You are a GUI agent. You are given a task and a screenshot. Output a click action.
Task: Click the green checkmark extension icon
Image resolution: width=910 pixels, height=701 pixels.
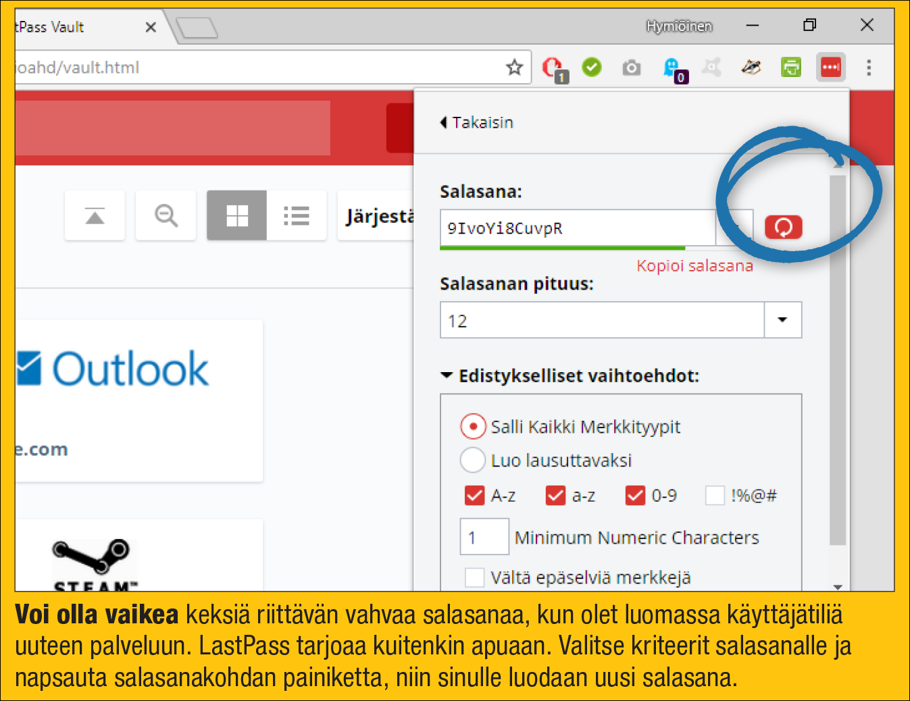pos(592,67)
